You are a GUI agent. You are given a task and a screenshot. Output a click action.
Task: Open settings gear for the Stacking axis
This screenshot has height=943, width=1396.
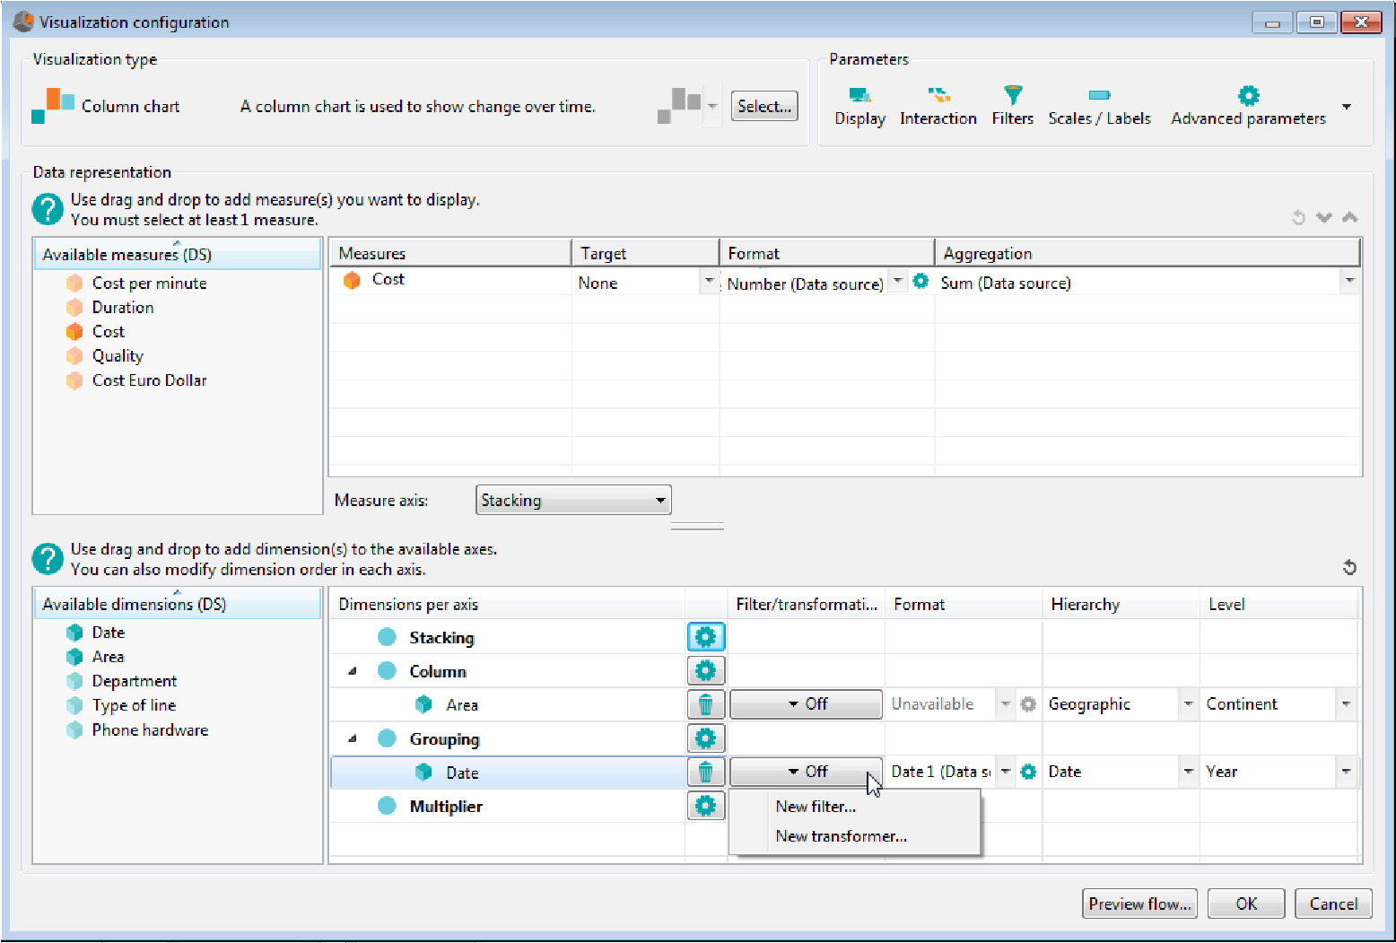pyautogui.click(x=705, y=637)
